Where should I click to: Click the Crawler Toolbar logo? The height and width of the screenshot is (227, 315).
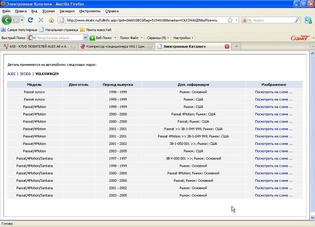click(x=300, y=38)
